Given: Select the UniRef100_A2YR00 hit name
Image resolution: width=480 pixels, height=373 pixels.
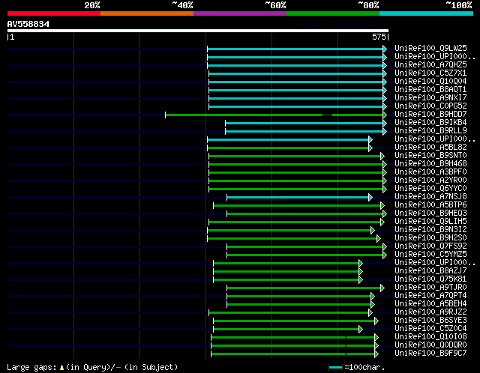Looking at the screenshot, I should point(430,181).
